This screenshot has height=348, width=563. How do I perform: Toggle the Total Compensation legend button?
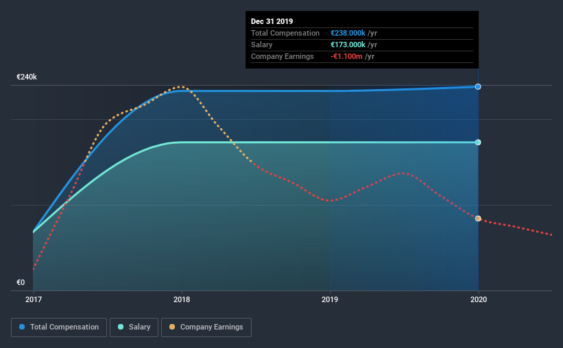pyautogui.click(x=59, y=327)
